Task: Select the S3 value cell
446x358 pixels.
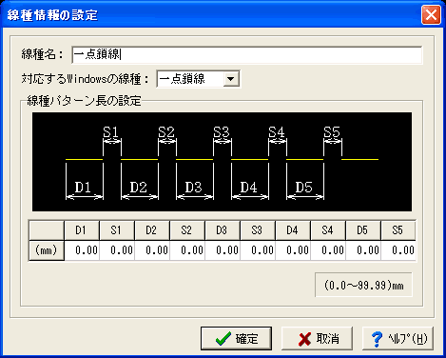Action: pyautogui.click(x=258, y=250)
